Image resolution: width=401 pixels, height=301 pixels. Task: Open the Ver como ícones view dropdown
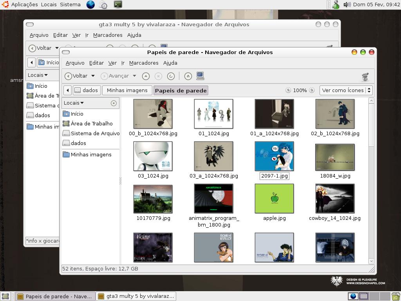pos(346,91)
